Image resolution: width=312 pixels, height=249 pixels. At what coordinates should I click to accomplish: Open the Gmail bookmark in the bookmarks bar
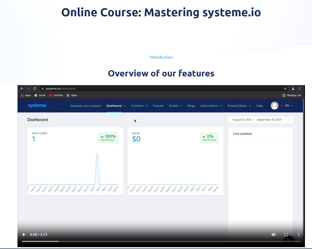[40, 95]
